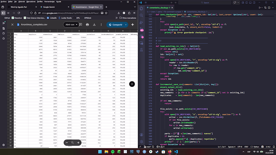Screen dimensions: 276x155
Task: Expand the Compartir share options arrow
Action: click(x=126, y=25)
